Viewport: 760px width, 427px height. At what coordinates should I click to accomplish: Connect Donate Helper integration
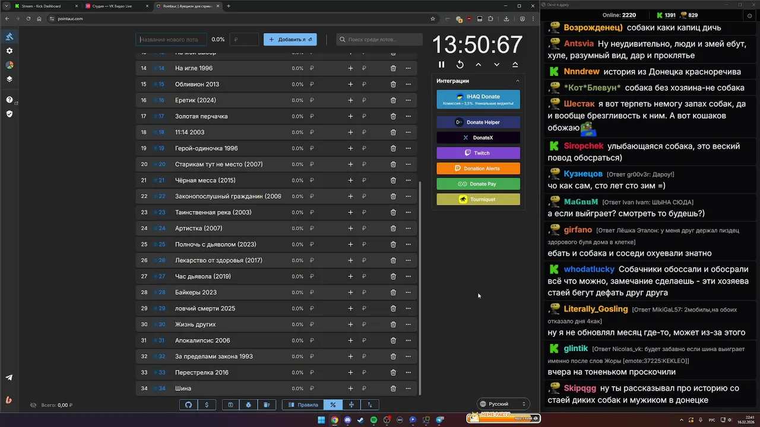click(x=478, y=122)
